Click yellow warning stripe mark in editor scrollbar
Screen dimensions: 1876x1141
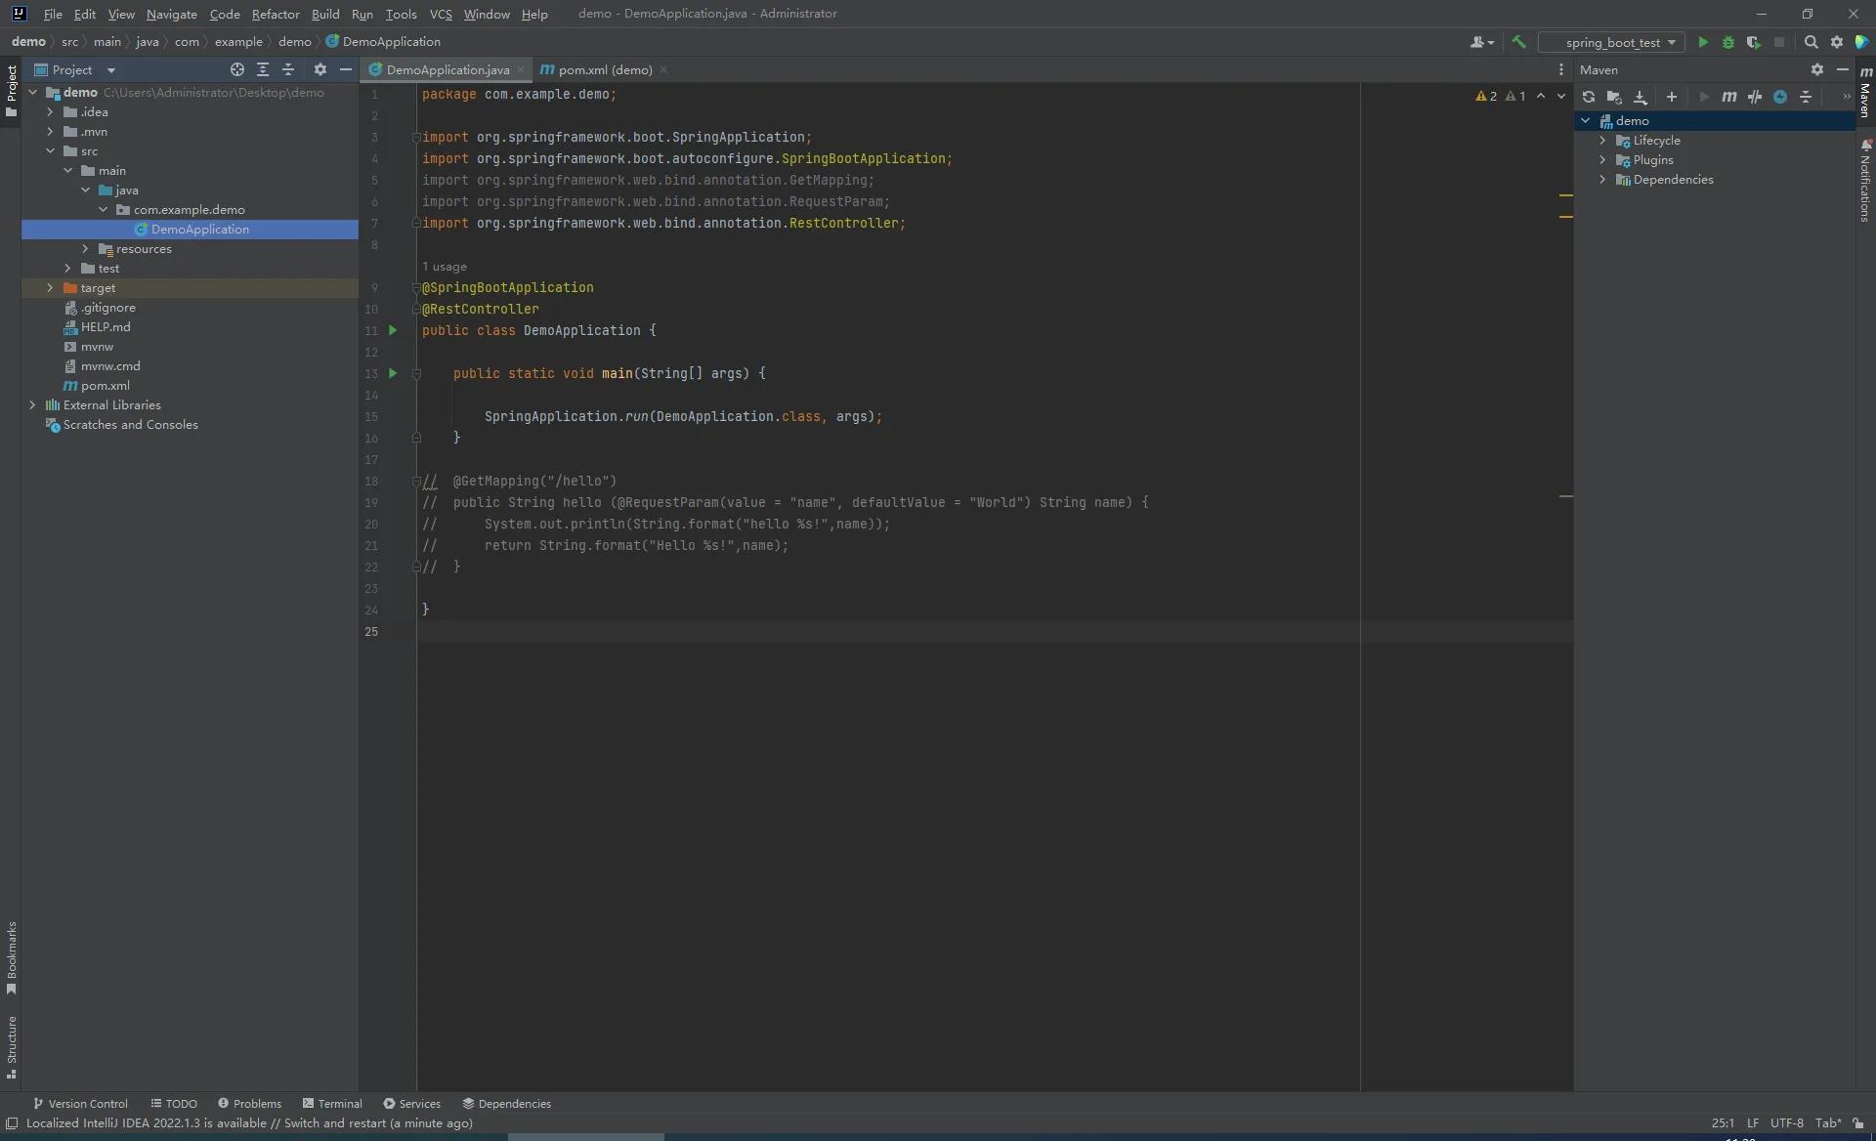(1565, 196)
